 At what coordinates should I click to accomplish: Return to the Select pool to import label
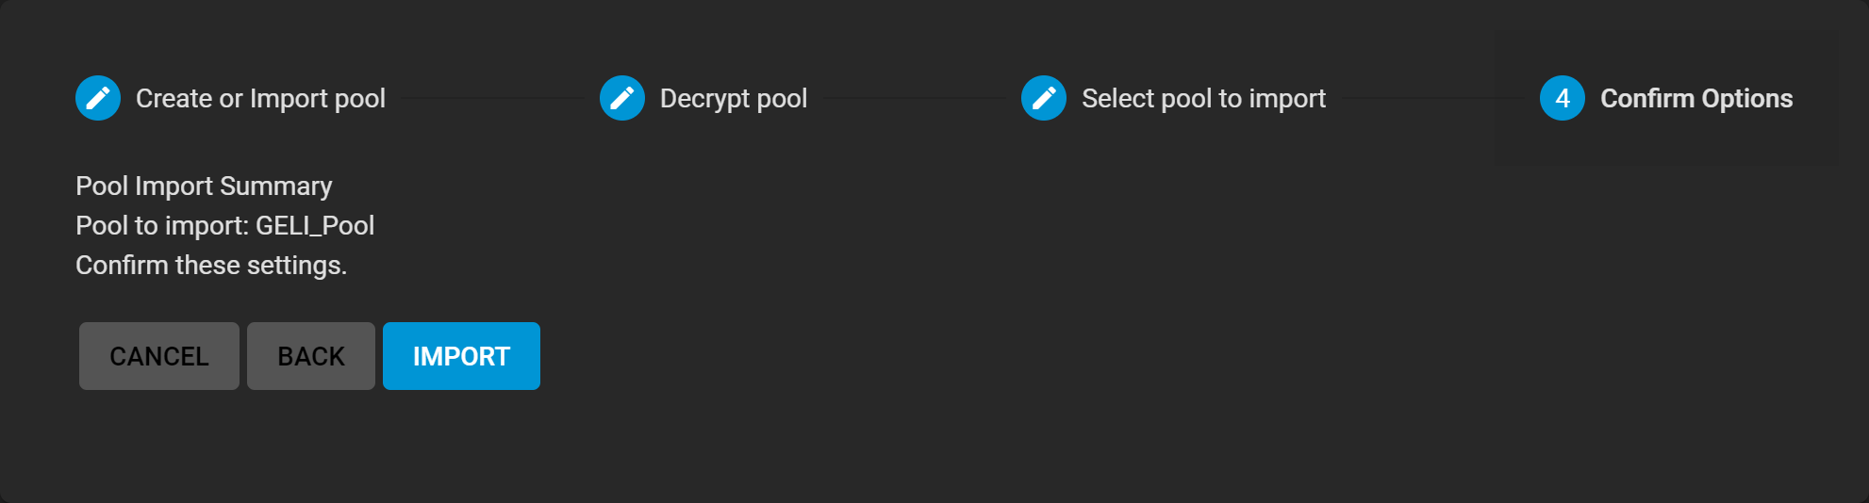click(1203, 99)
